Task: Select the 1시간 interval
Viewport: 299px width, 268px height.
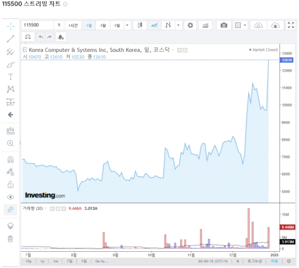Action: pos(73,25)
